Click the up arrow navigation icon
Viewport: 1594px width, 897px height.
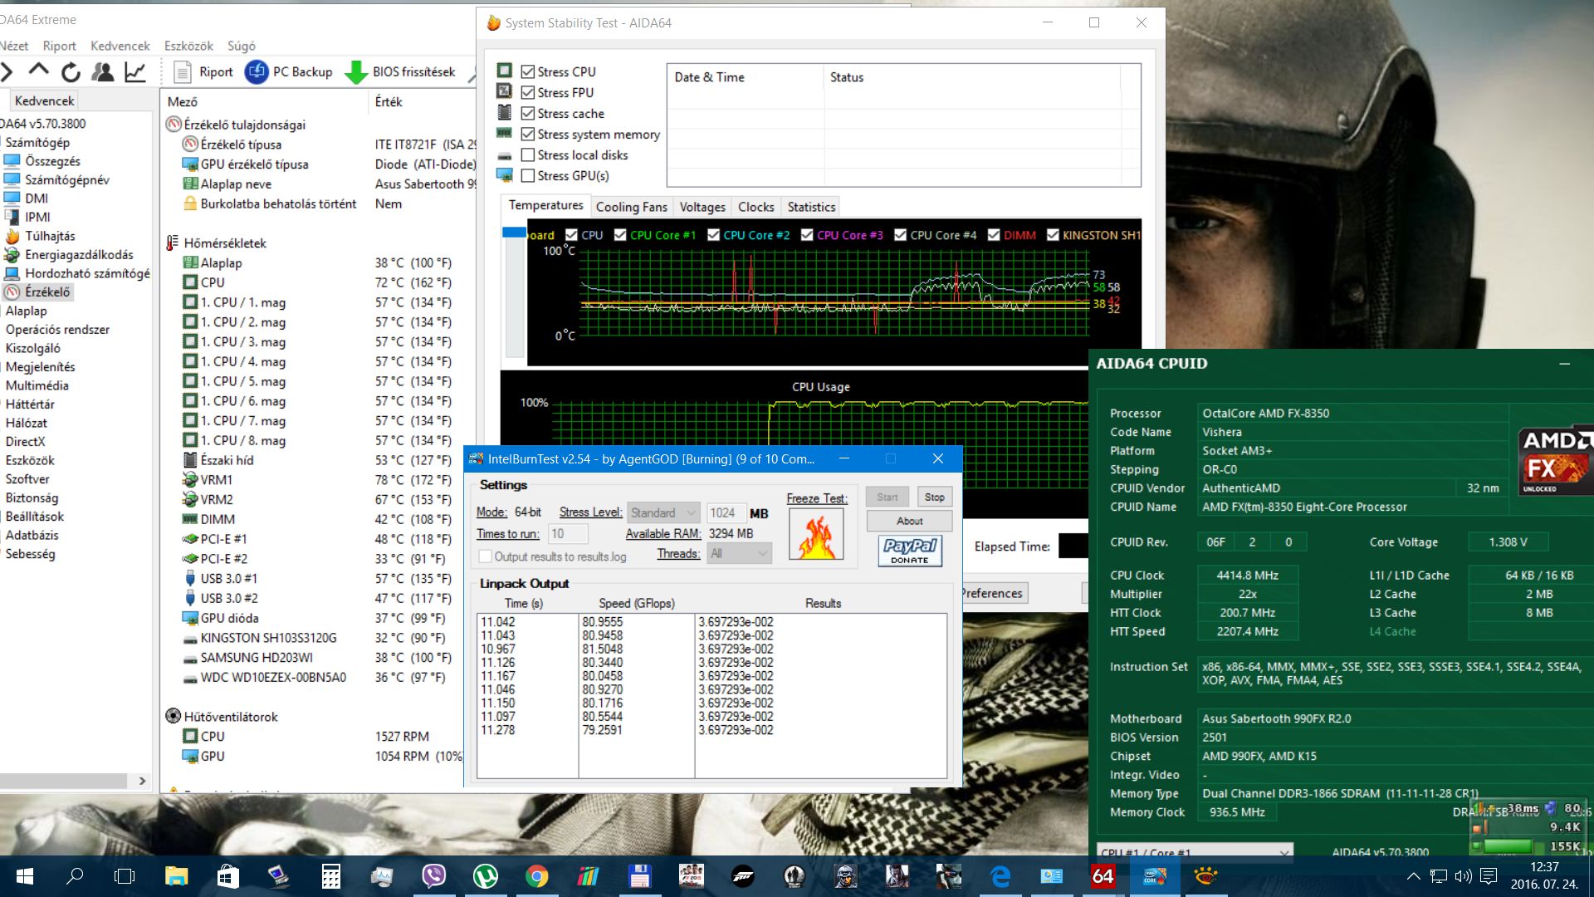point(39,72)
